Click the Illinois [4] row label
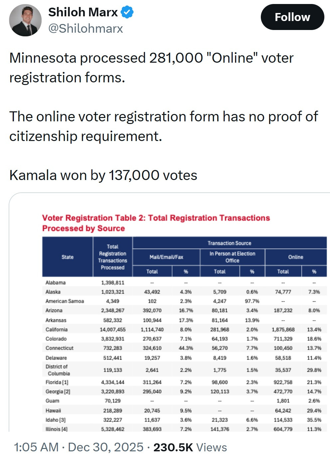The image size is (330, 456). (57, 429)
